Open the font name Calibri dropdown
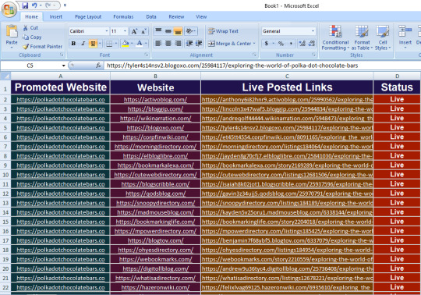The height and width of the screenshot is (295, 421). 106,31
